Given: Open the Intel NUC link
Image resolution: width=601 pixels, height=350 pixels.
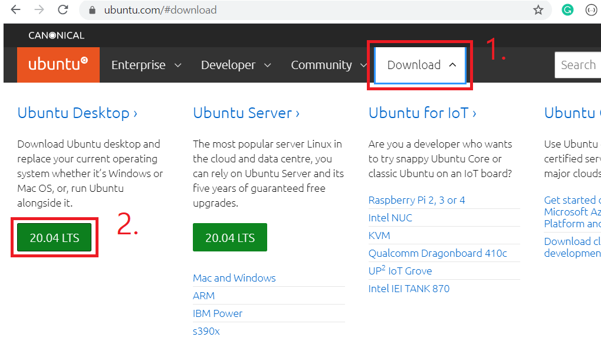Looking at the screenshot, I should coord(390,218).
